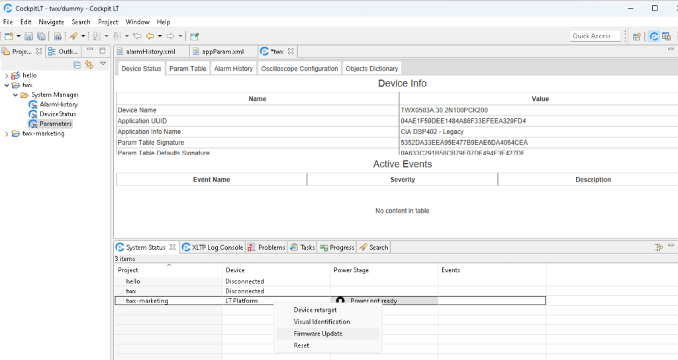Collapse the twx project node
This screenshot has height=360, width=678.
point(7,85)
